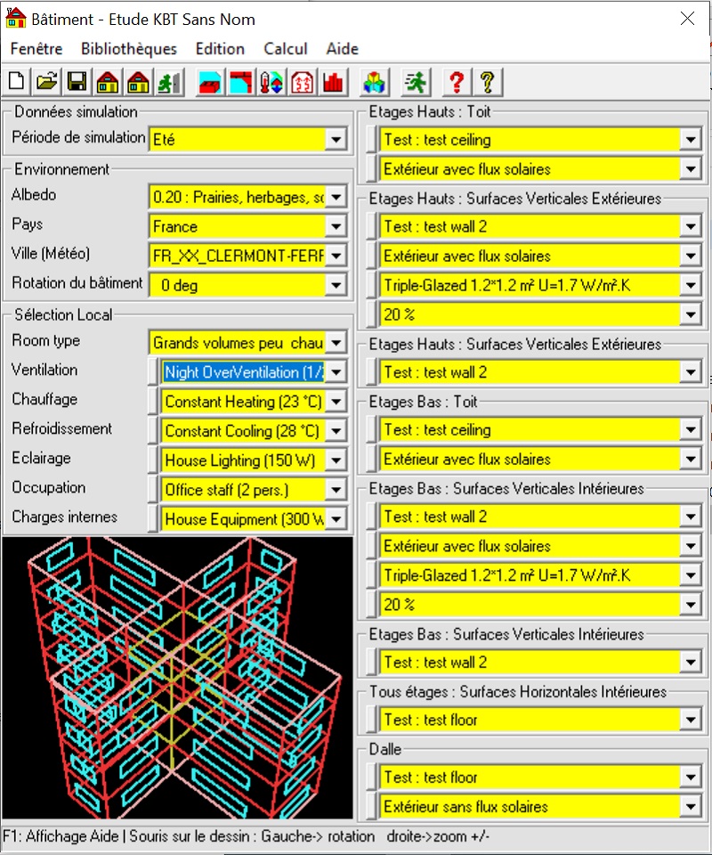Click the New document toolbar icon
The image size is (712, 855).
click(x=17, y=83)
